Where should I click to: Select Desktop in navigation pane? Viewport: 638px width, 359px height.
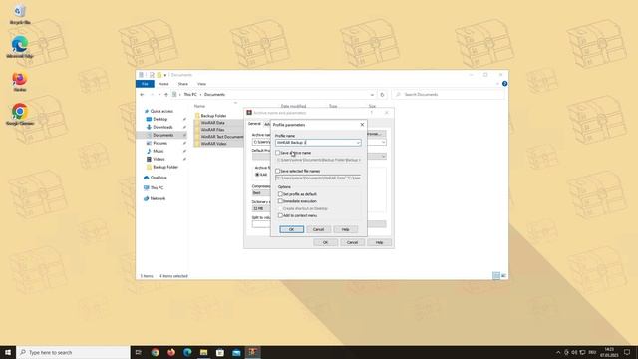click(160, 119)
